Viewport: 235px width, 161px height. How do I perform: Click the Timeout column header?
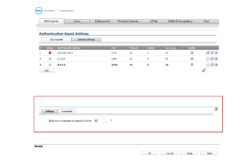click(133, 48)
